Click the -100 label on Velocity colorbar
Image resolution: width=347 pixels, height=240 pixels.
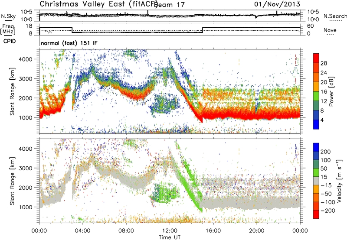click(328, 202)
